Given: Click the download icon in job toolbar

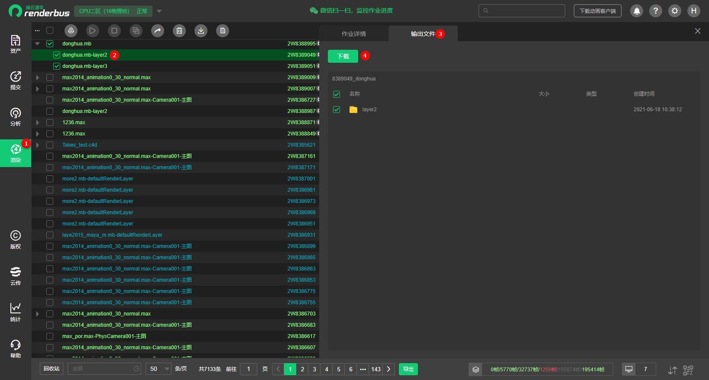Looking at the screenshot, I should 201,31.
